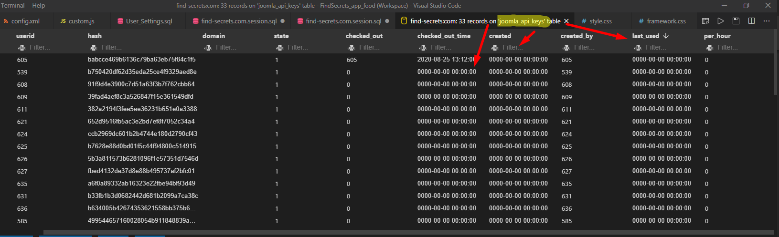Click the table search icon in editor toolbar
The height and width of the screenshot is (237, 779).
(x=705, y=21)
